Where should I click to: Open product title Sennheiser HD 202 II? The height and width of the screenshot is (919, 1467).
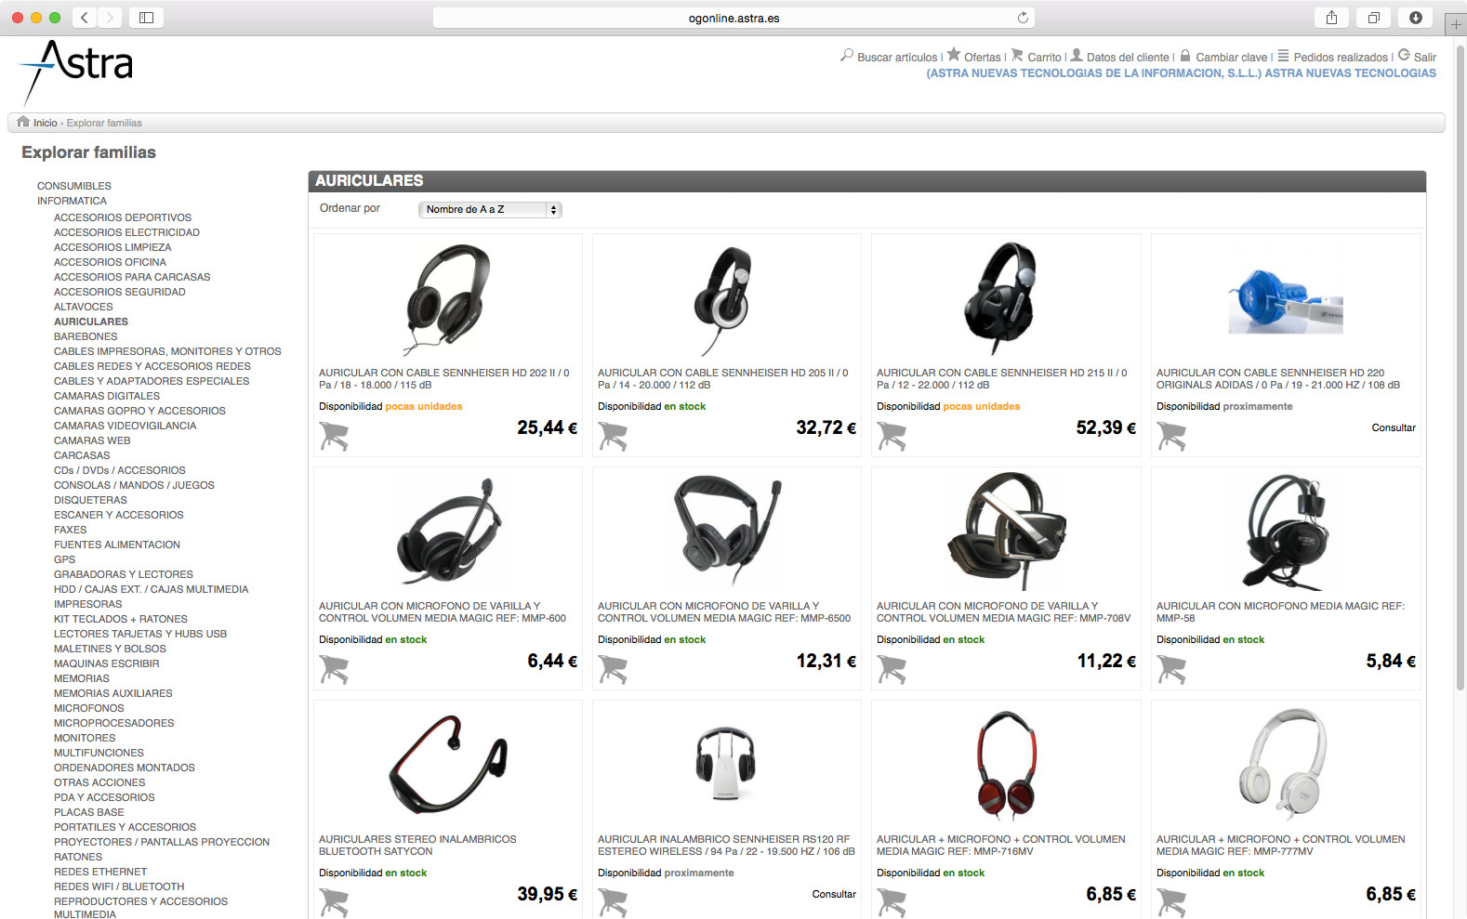pos(444,378)
